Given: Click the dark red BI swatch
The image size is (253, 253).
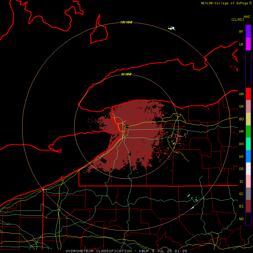Looking at the screenshot, I should pyautogui.click(x=248, y=206).
